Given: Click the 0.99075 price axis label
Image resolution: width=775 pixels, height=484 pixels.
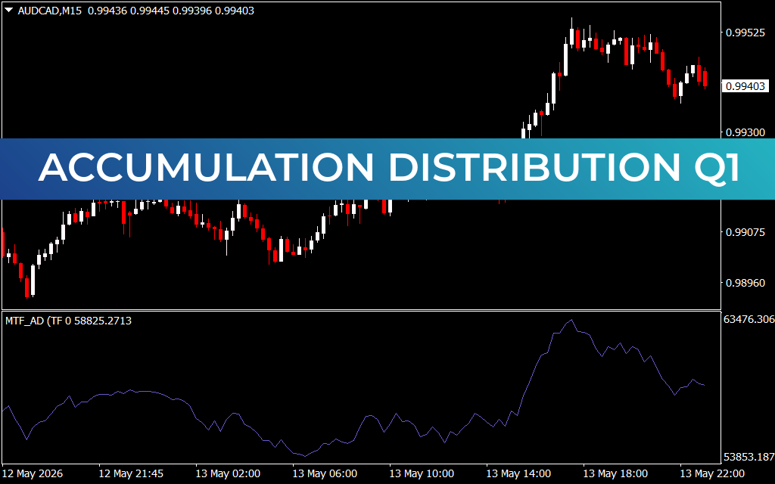Looking at the screenshot, I should click(745, 232).
